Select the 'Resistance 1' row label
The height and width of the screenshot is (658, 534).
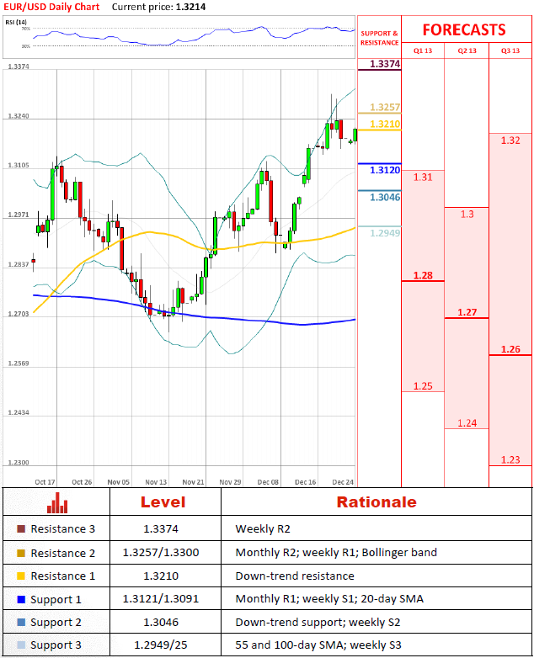tap(63, 576)
